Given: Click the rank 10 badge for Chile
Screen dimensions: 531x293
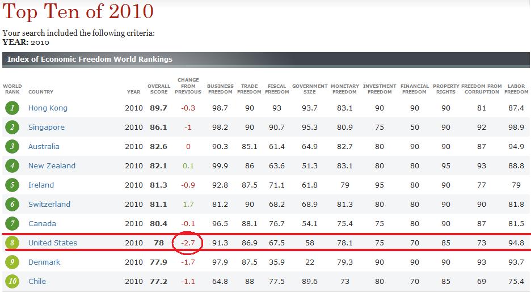Looking at the screenshot, I should tap(12, 282).
